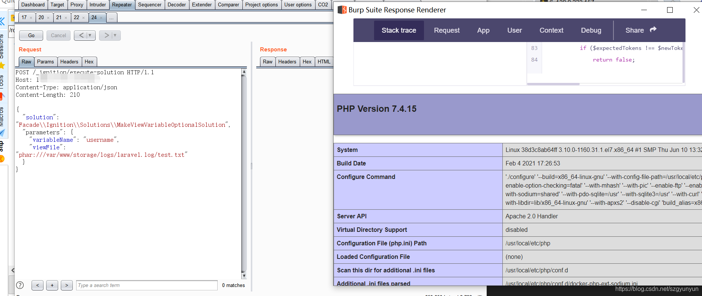
Task: Open the Stack trace tab in renderer
Action: (x=399, y=30)
